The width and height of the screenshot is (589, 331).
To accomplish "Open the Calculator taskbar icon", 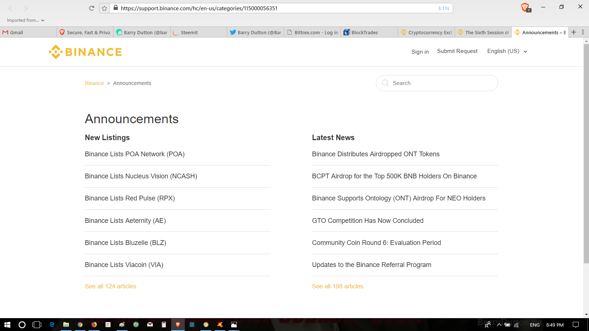I will (164, 325).
